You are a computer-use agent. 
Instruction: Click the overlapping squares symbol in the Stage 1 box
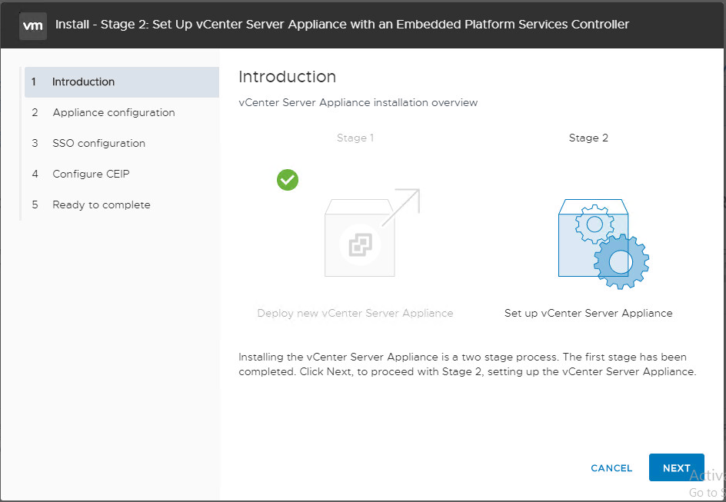[359, 245]
